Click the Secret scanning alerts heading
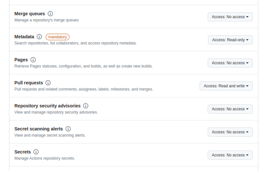The width and height of the screenshot is (270, 171). 38,129
